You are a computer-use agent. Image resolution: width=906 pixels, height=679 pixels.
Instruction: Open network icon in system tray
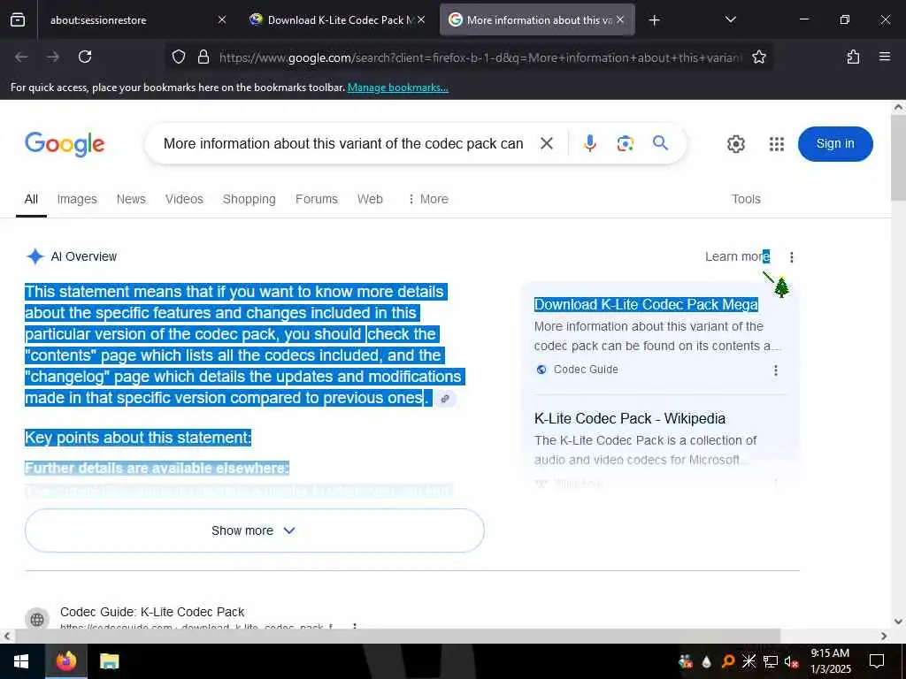(x=771, y=661)
